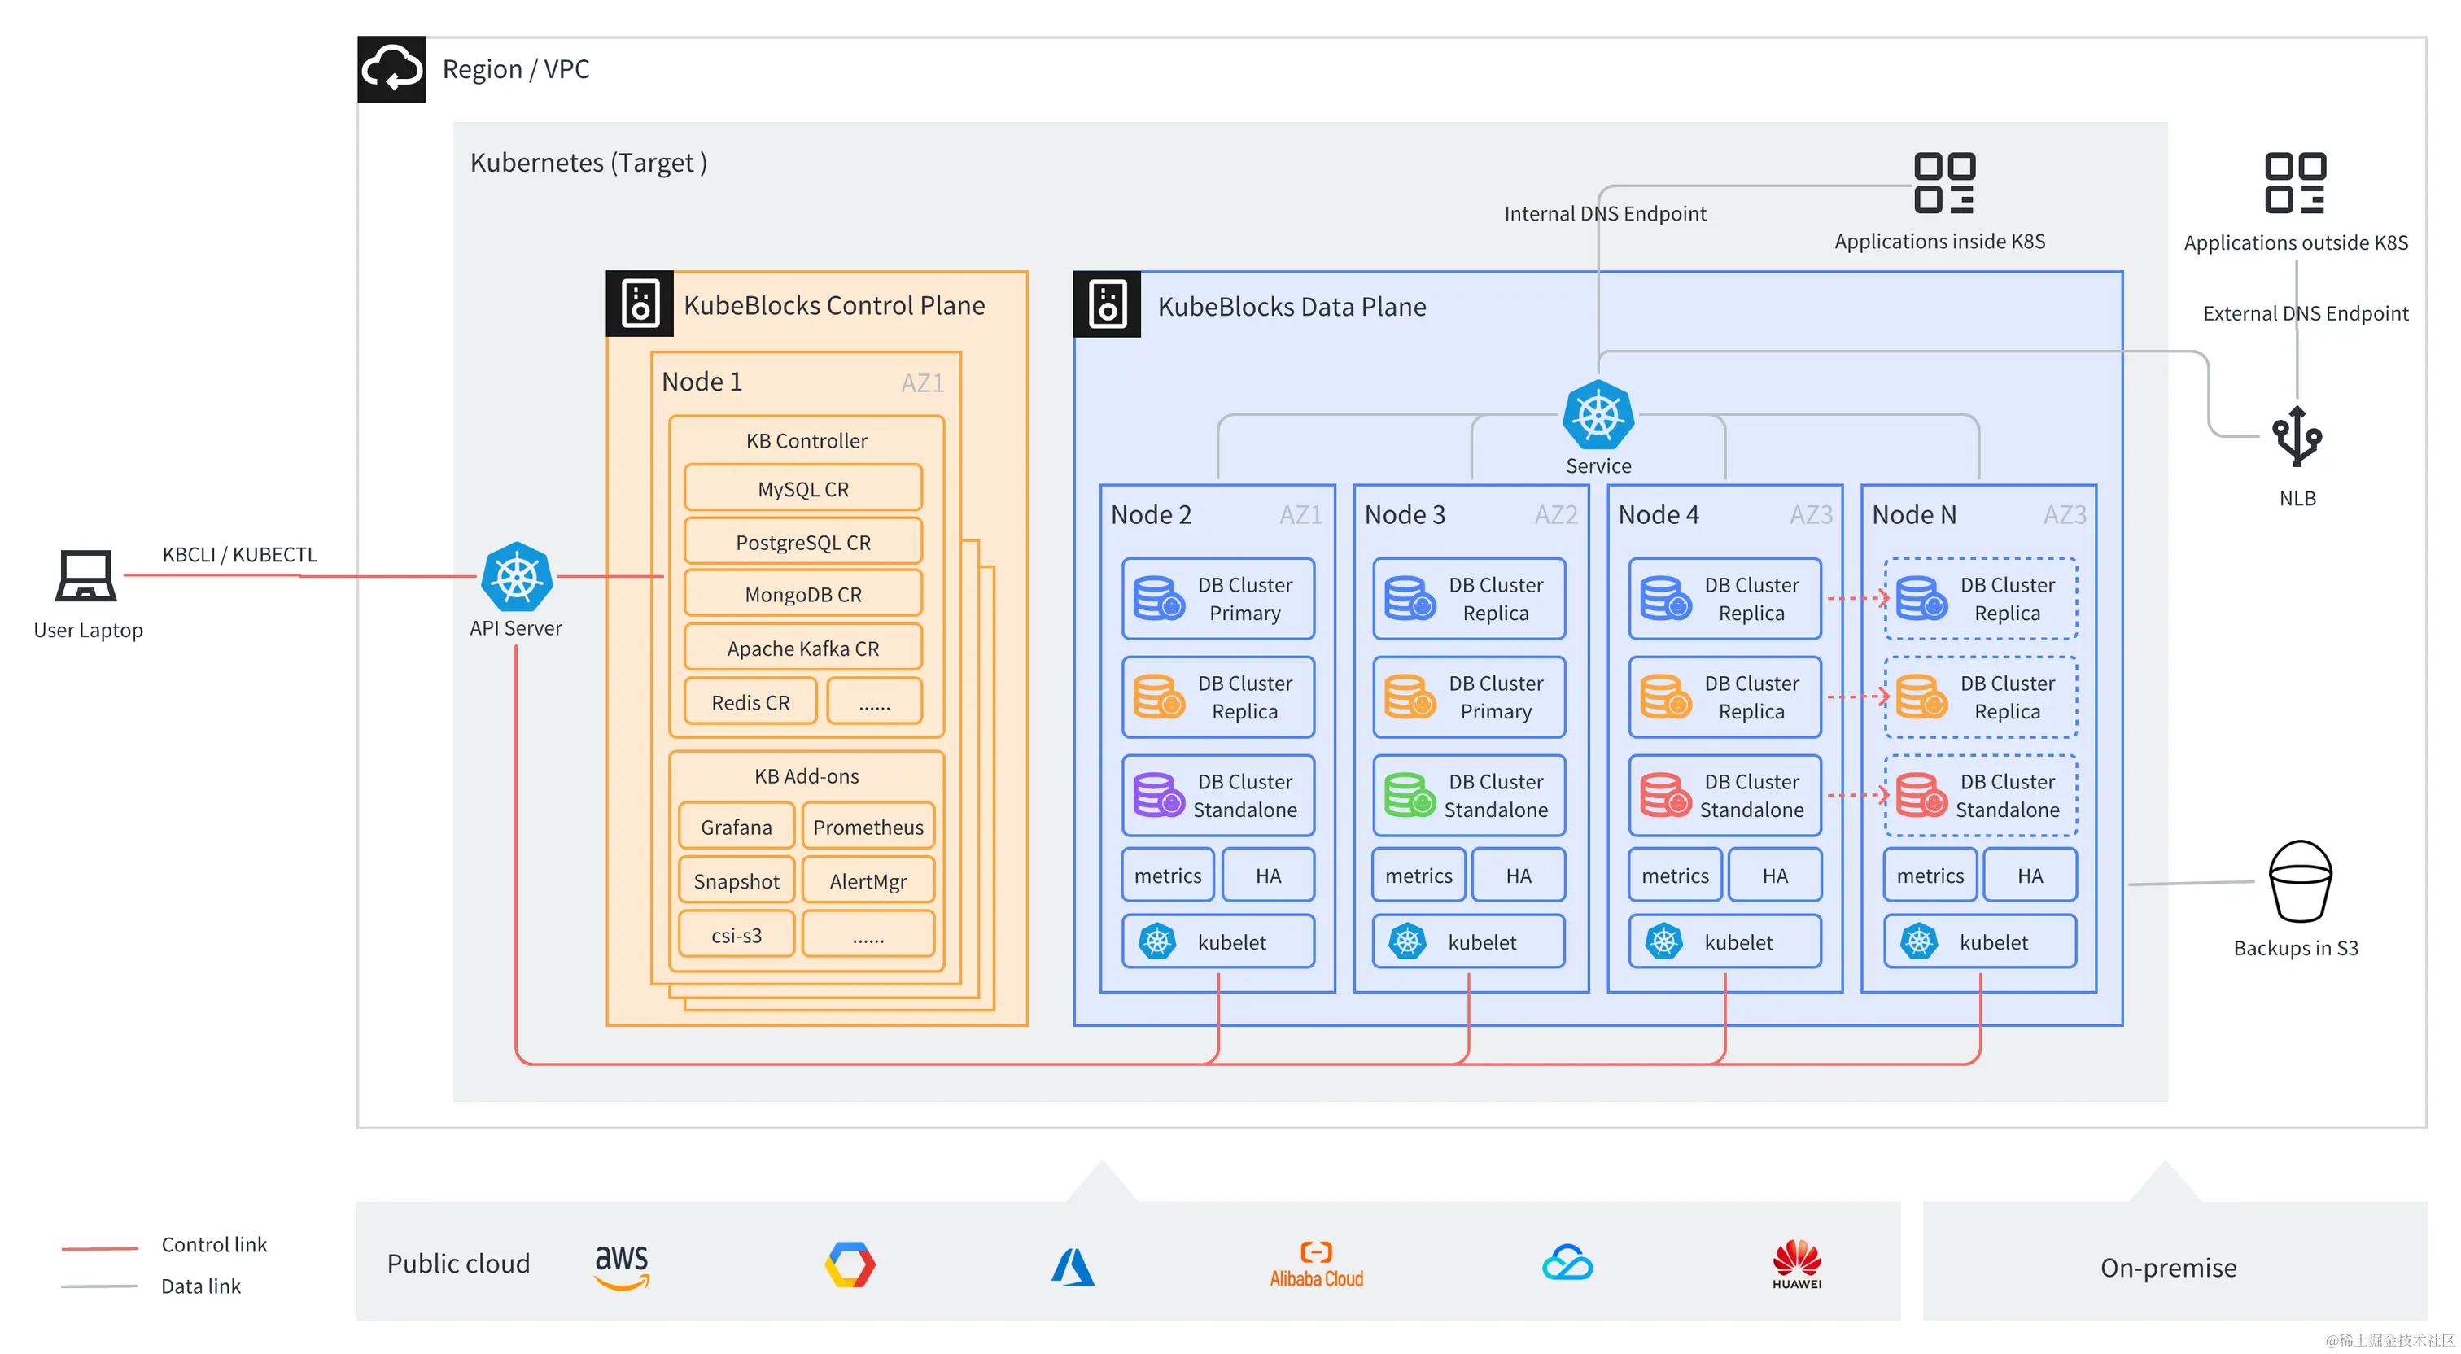Click the AWS logo
Screen dimensions: 2461x1354
622,1265
